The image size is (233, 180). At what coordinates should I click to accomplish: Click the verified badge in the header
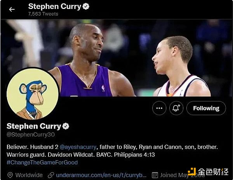click(x=86, y=7)
